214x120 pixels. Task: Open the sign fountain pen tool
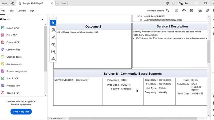pyautogui.click(x=53, y=59)
